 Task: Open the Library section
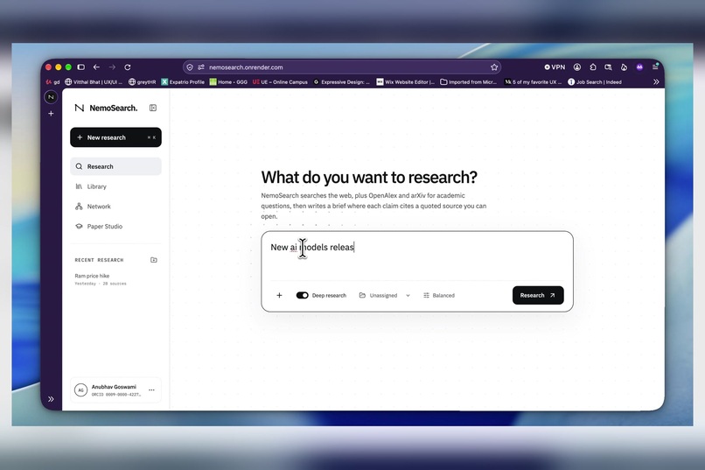115,186
